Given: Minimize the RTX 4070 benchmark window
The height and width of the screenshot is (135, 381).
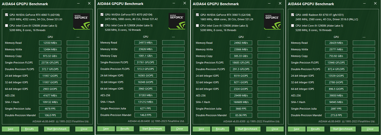Looking at the screenshot, I should point(174,4).
